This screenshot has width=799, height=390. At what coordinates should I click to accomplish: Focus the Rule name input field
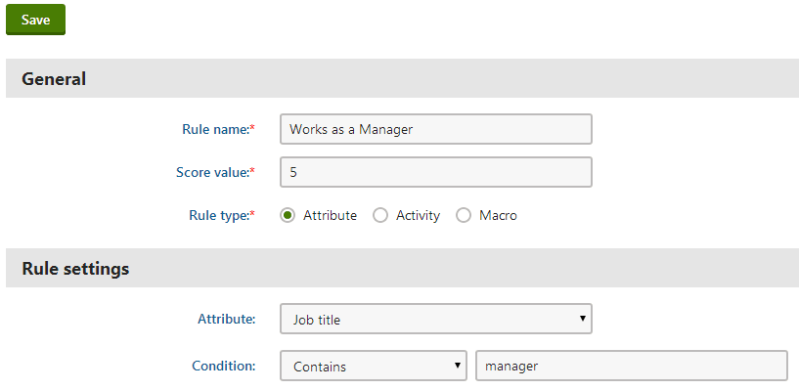pos(435,129)
